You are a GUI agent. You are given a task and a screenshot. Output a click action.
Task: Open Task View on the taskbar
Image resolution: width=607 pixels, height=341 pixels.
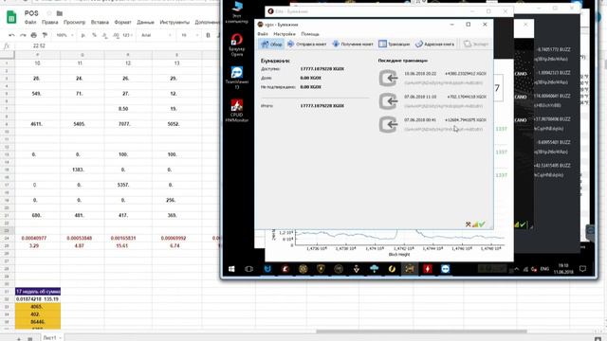(248, 269)
